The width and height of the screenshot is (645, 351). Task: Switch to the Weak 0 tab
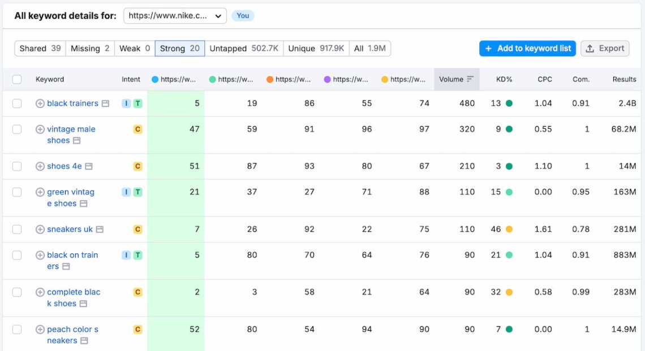tap(135, 49)
